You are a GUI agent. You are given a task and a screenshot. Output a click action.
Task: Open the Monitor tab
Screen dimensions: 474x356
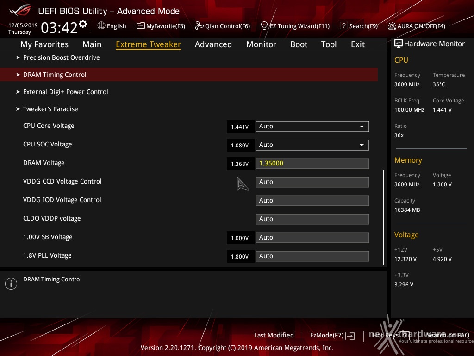click(261, 44)
